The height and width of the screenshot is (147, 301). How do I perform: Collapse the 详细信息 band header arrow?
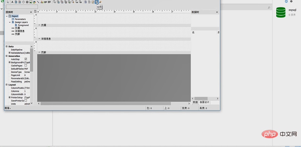click(x=39, y=39)
